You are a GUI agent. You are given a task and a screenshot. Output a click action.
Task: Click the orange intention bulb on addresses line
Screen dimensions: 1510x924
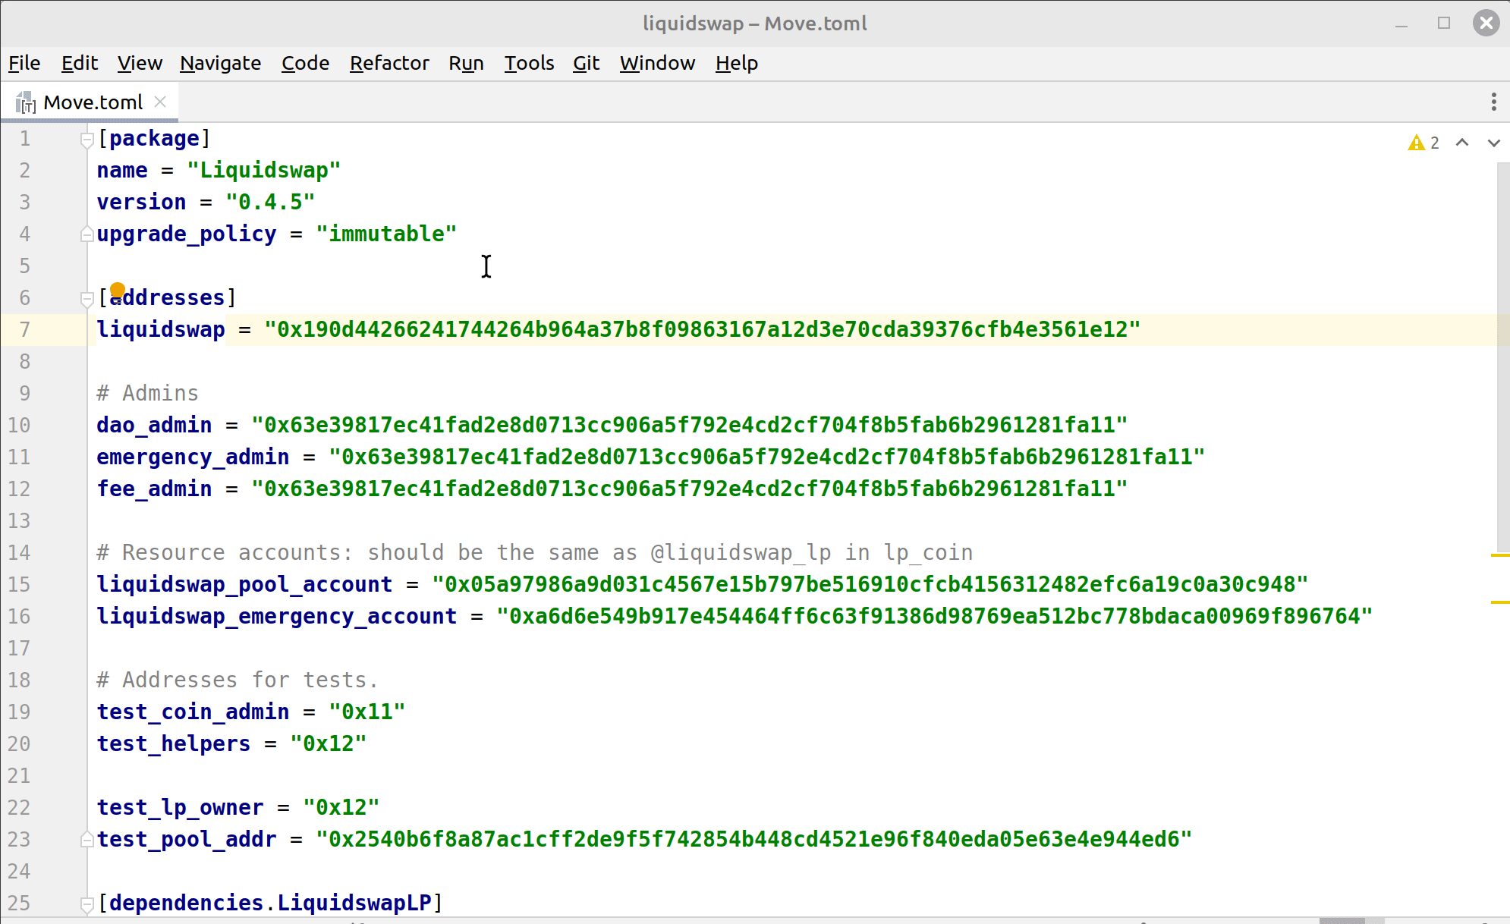coord(118,291)
